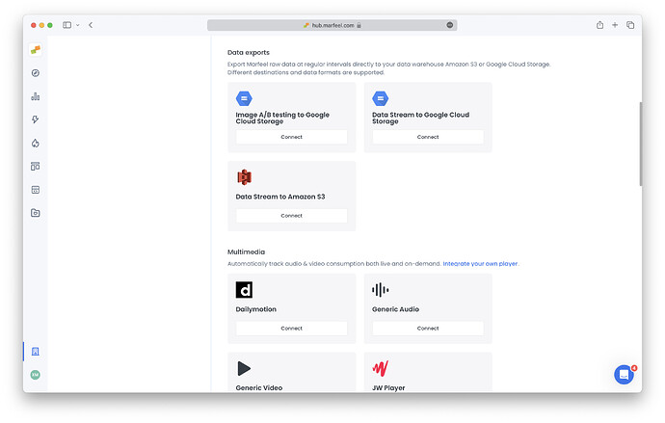Select the lightning bolt sidebar icon
This screenshot has height=423, width=665.
point(36,119)
